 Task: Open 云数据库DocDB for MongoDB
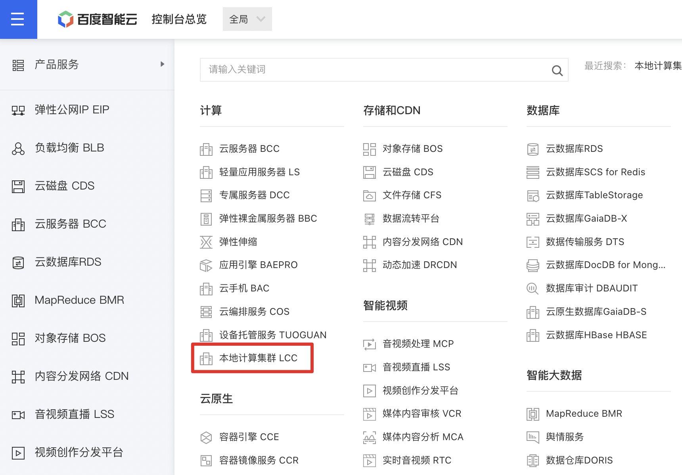pyautogui.click(x=605, y=265)
